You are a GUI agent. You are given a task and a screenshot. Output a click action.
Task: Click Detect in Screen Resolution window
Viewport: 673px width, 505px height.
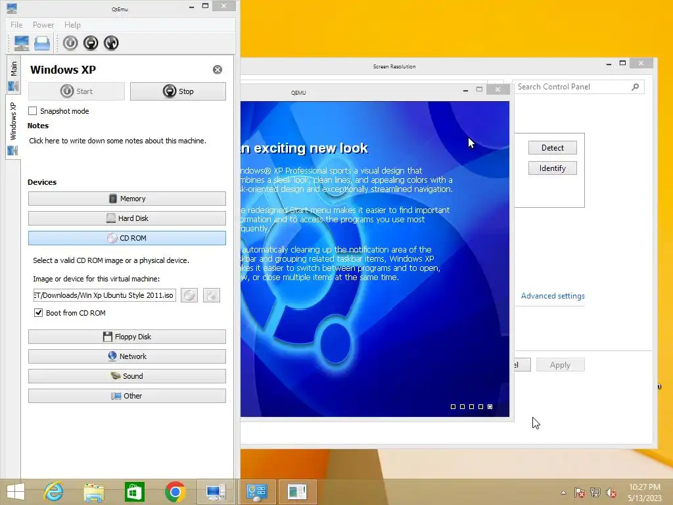[552, 148]
